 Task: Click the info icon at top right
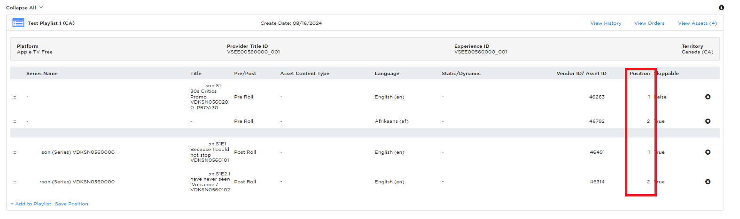tap(721, 8)
